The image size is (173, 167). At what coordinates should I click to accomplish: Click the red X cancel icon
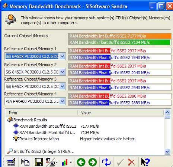(x=131, y=162)
